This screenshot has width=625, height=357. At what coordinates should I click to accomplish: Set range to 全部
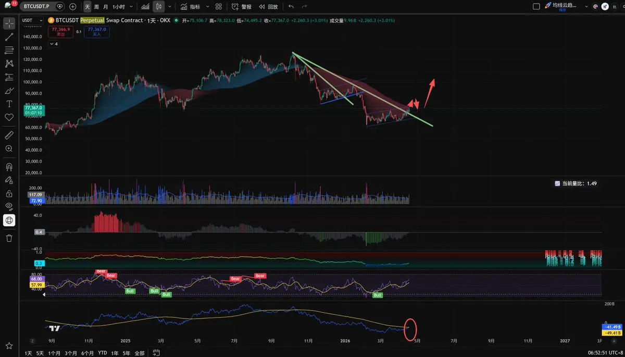click(x=139, y=353)
